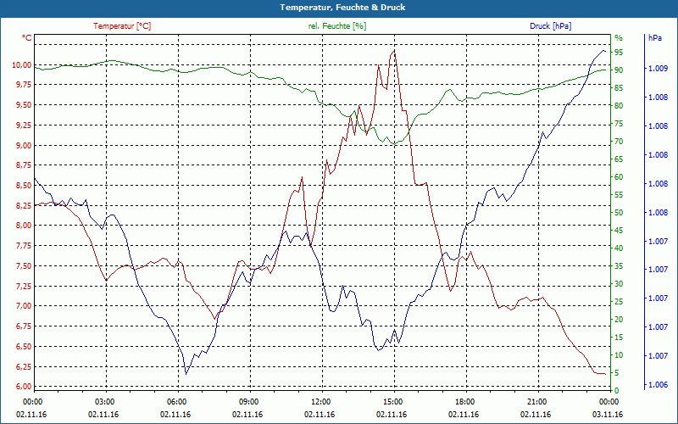Screen dimensions: 678x424
Task: Click the '65' humidity axis value
Action: (619, 159)
